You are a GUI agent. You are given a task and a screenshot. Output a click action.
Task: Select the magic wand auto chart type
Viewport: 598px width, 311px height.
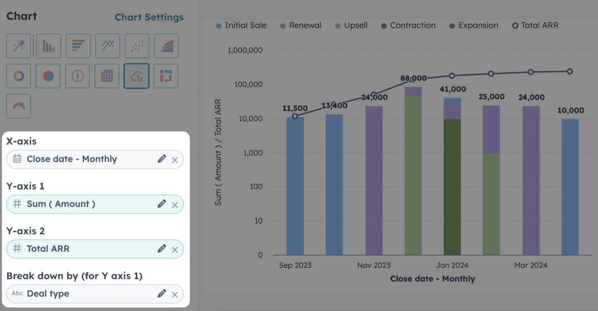click(19, 46)
